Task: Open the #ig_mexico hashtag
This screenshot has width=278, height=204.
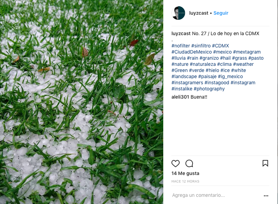Action: [x=230, y=76]
